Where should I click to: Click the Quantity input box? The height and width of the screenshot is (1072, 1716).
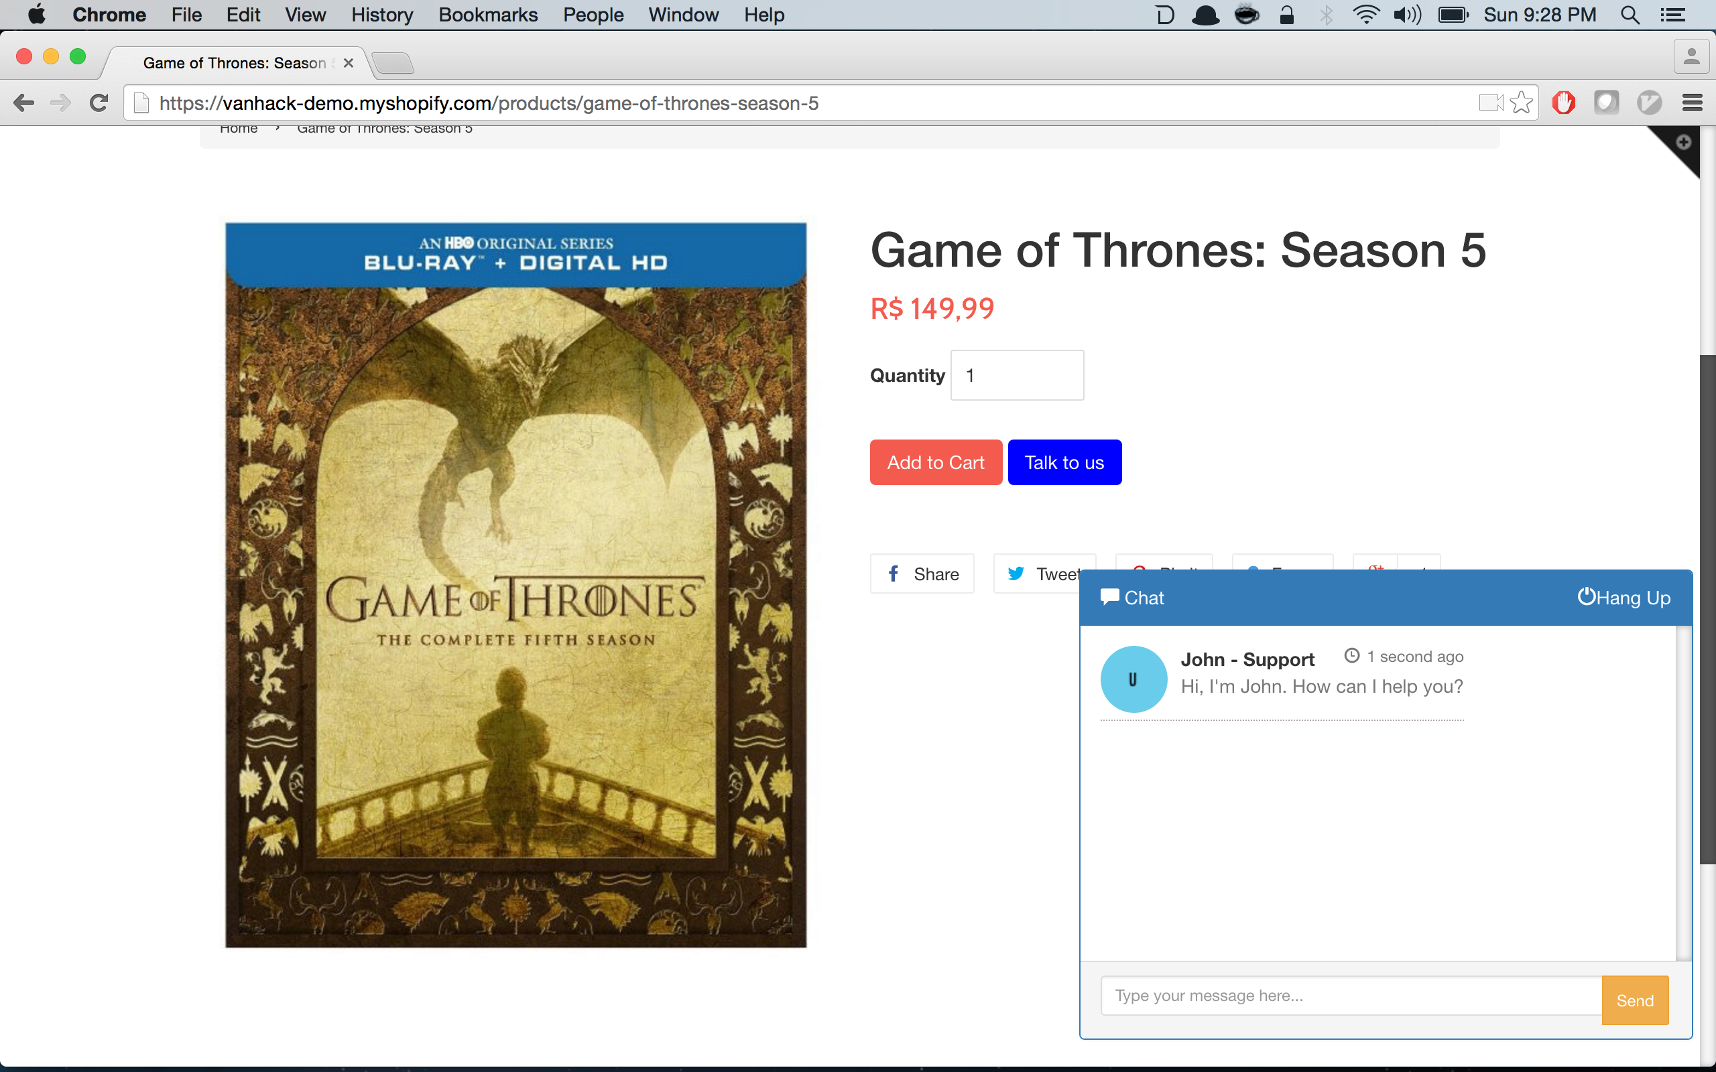(x=1016, y=375)
